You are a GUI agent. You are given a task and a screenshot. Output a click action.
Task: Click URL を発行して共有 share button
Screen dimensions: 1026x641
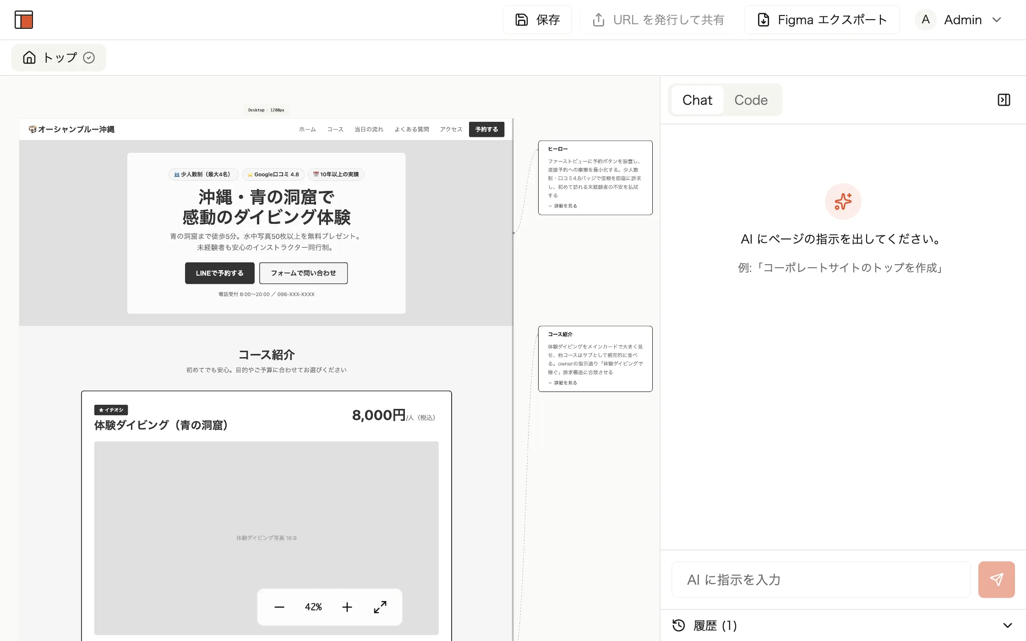pos(658,20)
